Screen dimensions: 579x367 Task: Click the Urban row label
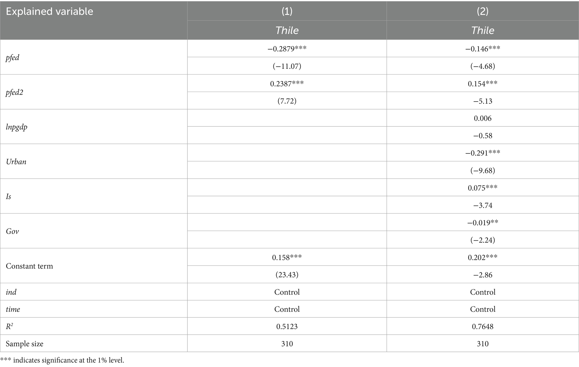16,162
